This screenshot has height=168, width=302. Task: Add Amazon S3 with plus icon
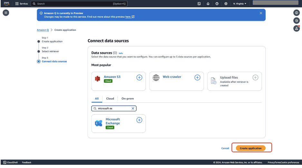pyautogui.click(x=139, y=78)
